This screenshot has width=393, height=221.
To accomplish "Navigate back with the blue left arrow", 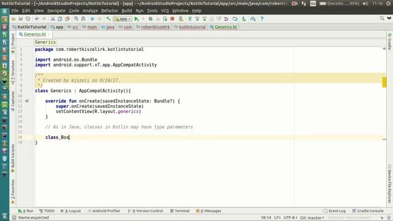I will (92, 19).
